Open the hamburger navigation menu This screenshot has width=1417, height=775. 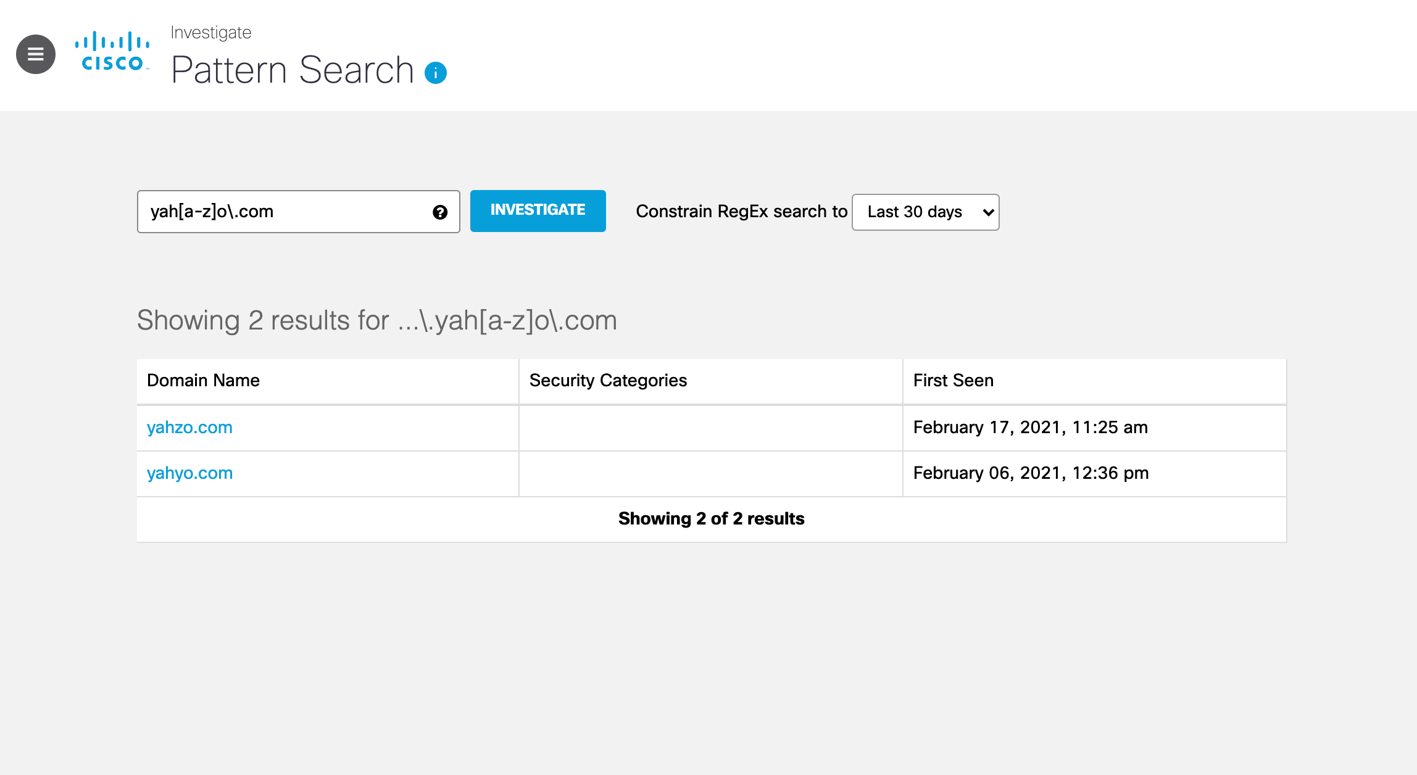(x=36, y=54)
